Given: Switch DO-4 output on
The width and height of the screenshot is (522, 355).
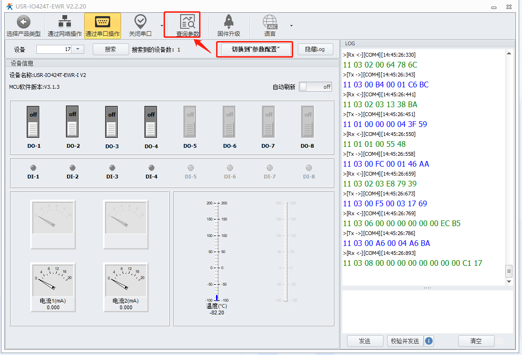Looking at the screenshot, I should tap(151, 122).
